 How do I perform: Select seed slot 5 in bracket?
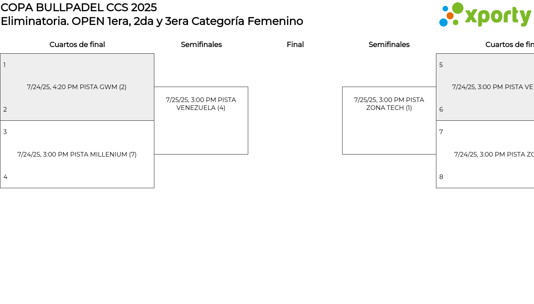click(441, 65)
